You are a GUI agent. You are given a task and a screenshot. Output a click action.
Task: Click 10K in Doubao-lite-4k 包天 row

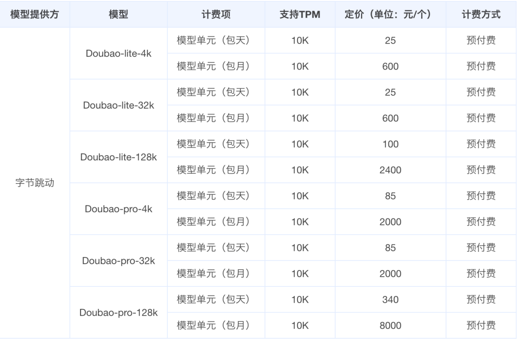click(300, 41)
